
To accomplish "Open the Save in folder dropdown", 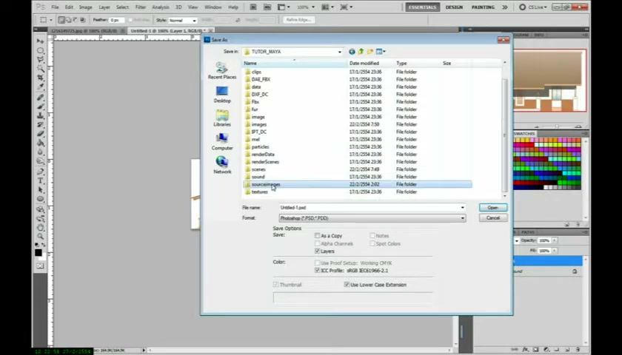I will click(x=340, y=52).
